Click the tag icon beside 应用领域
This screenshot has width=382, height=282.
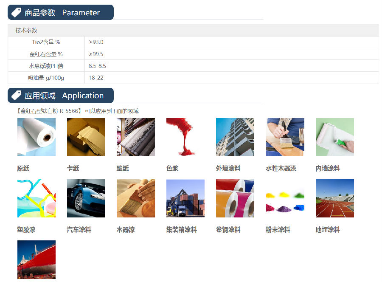tap(17, 96)
